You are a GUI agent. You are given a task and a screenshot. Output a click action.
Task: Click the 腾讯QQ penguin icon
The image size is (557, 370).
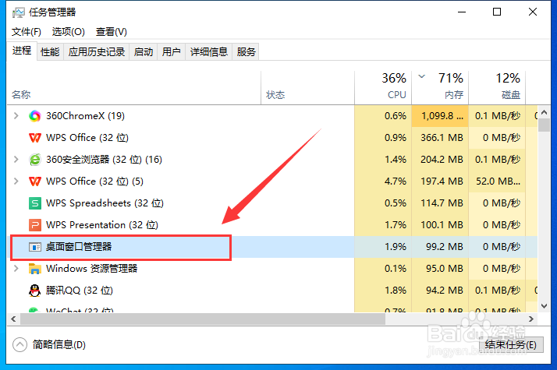(34, 291)
